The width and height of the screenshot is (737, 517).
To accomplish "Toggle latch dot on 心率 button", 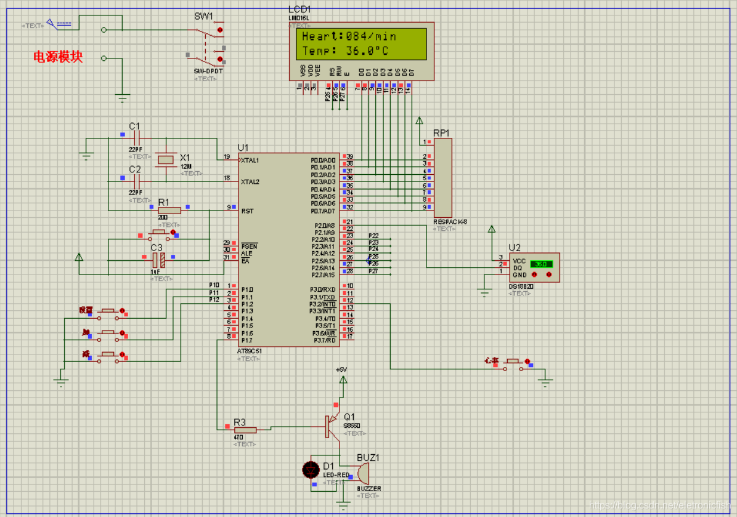I will pyautogui.click(x=527, y=362).
